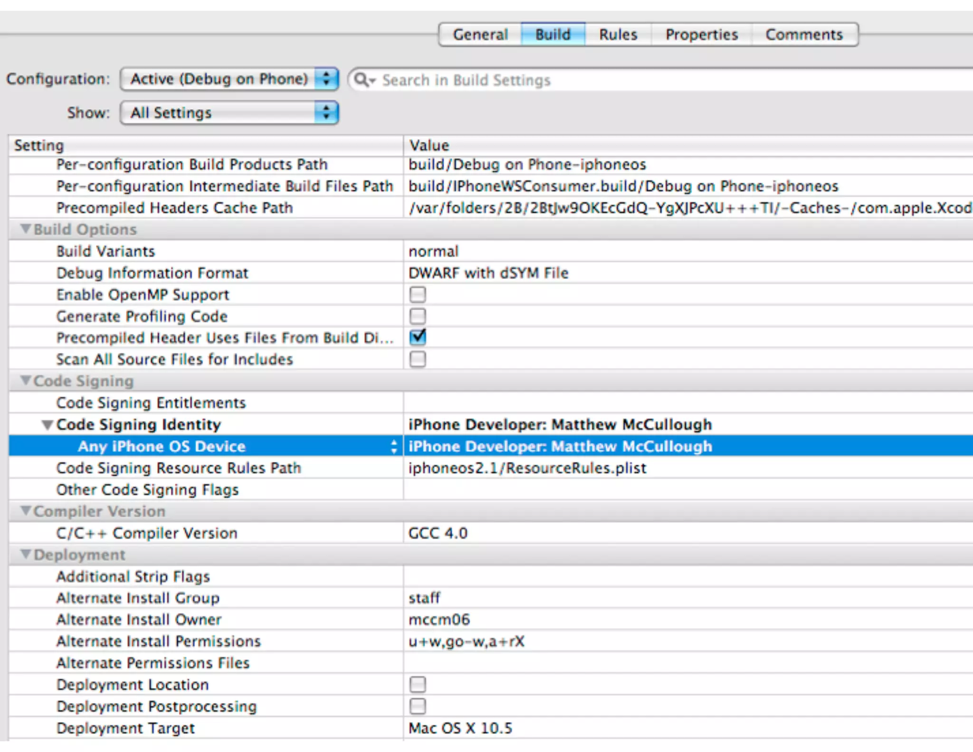Viewport: 973px width, 752px height.
Task: Click the stepper arrows on Any iPhone OS Device row
Action: click(x=393, y=446)
